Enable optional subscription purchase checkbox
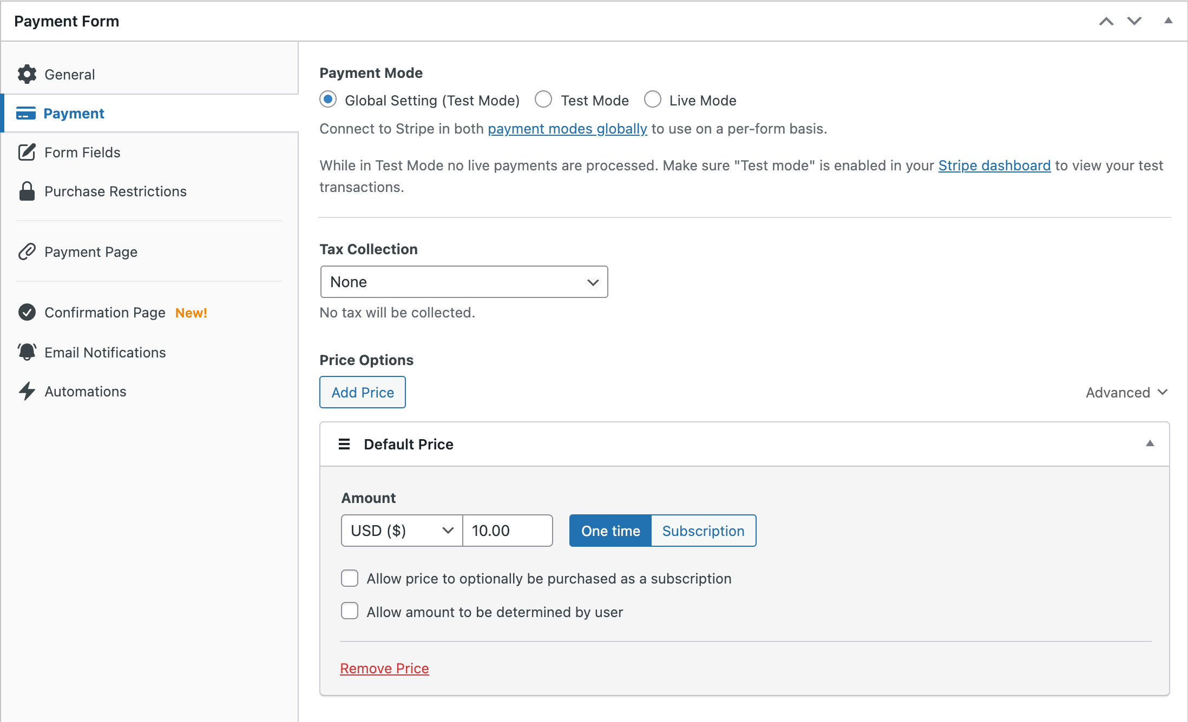 coord(350,578)
